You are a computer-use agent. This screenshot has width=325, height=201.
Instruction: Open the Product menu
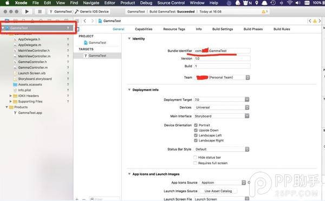pyautogui.click(x=128, y=3)
